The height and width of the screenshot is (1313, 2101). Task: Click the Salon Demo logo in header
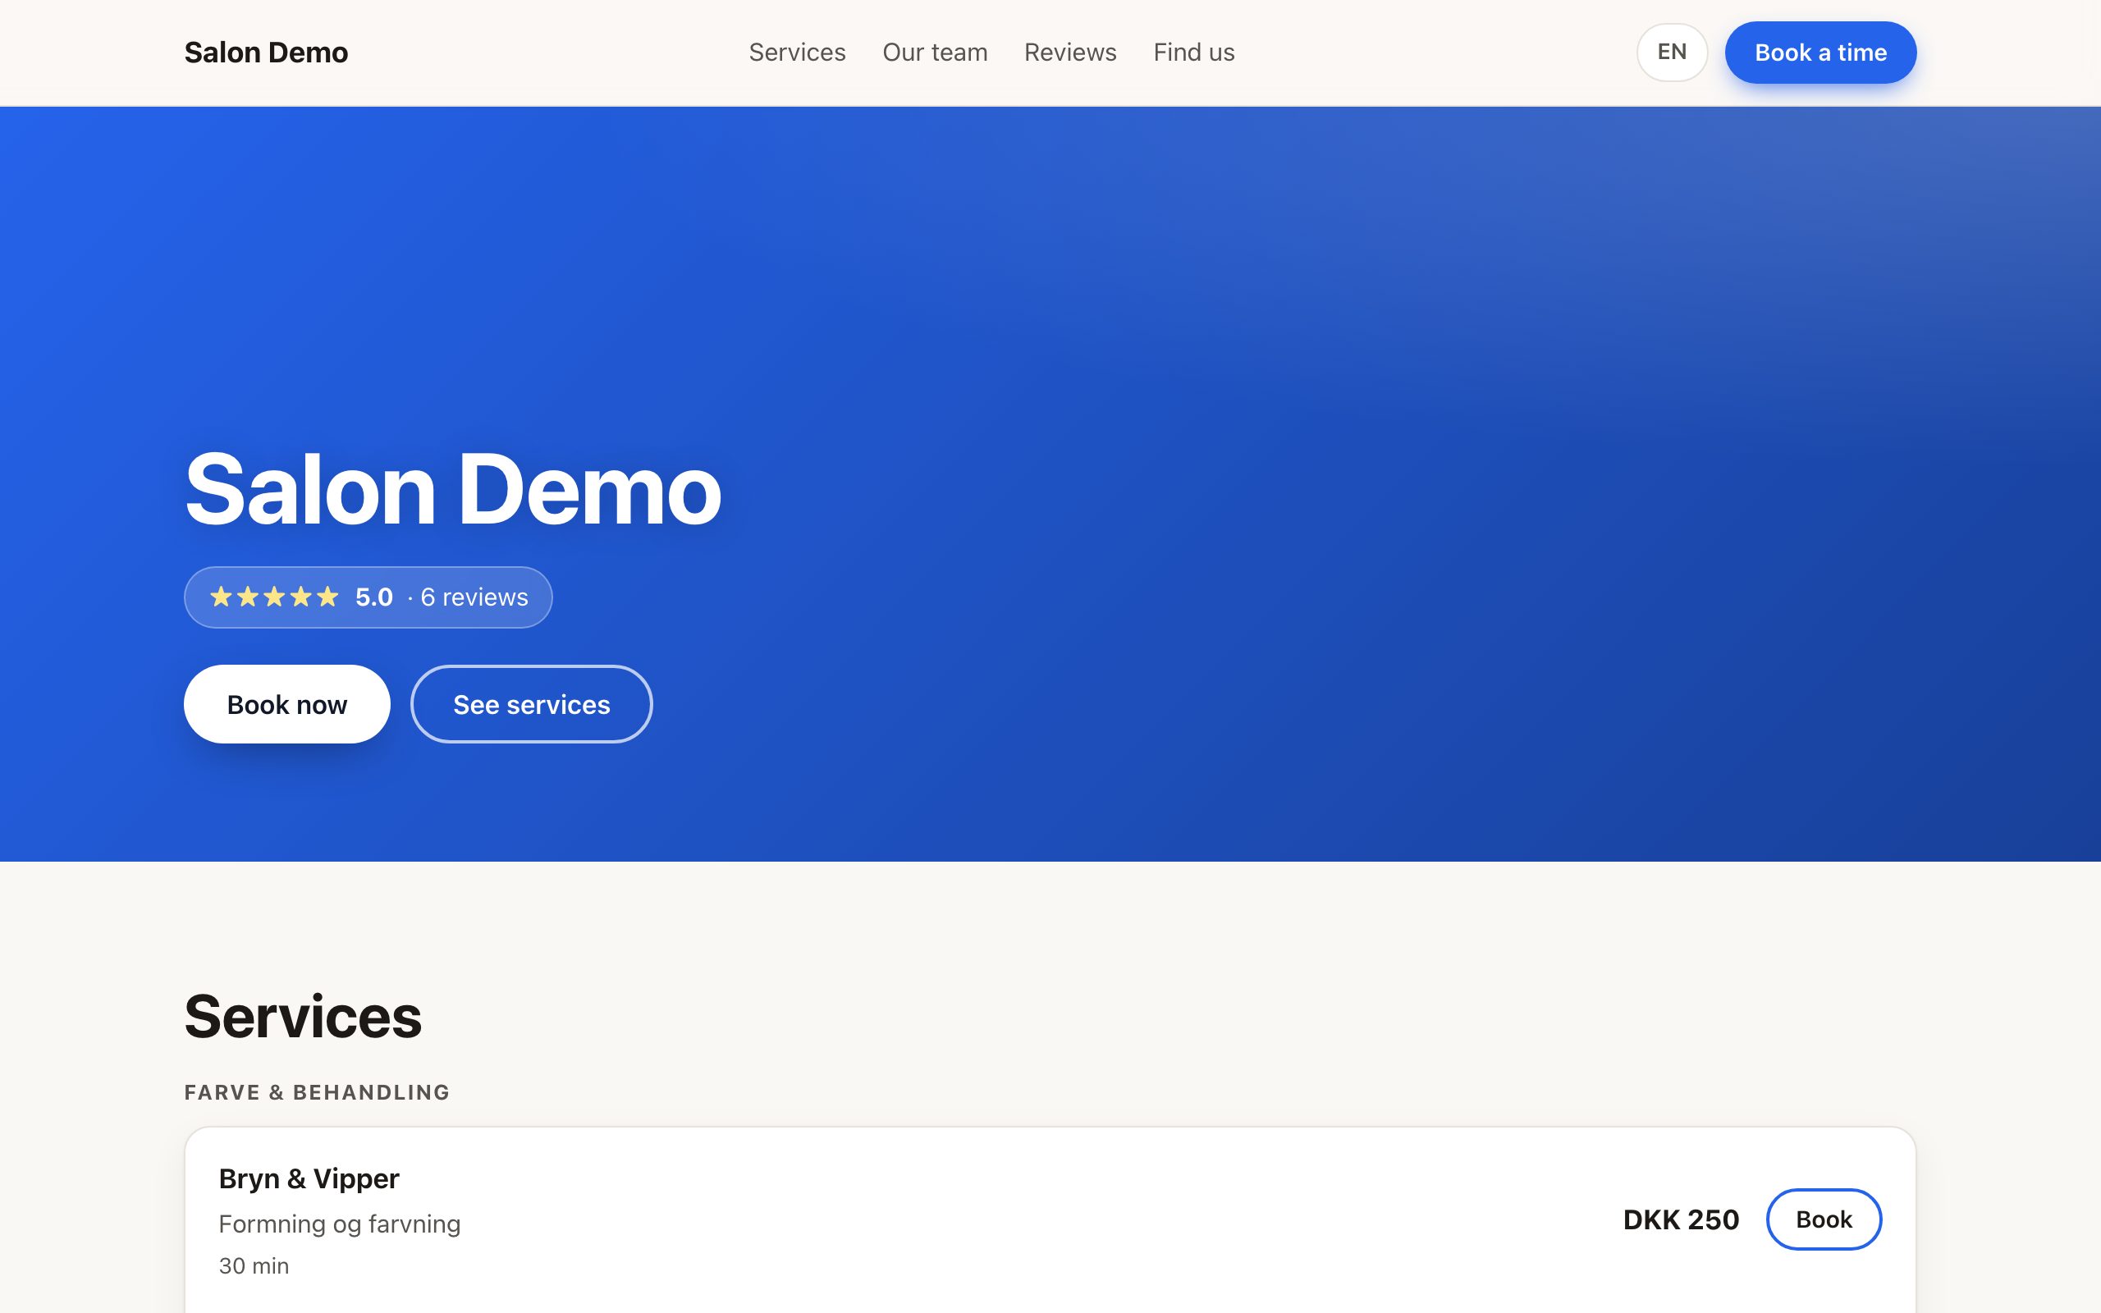click(266, 52)
